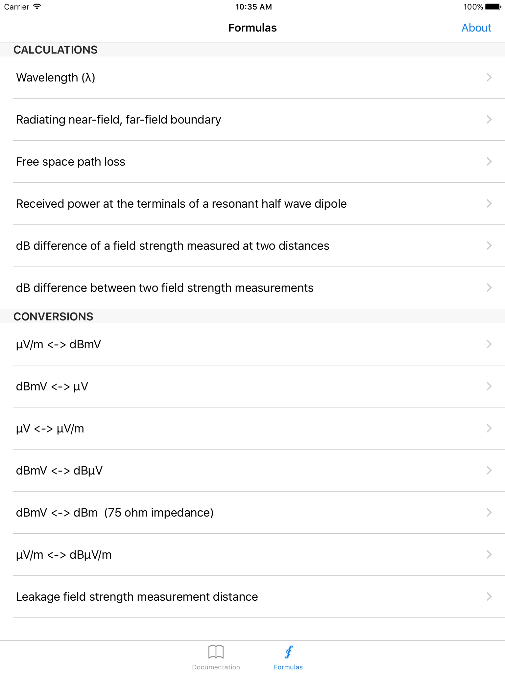Expand chevron for Free space path loss

489,161
